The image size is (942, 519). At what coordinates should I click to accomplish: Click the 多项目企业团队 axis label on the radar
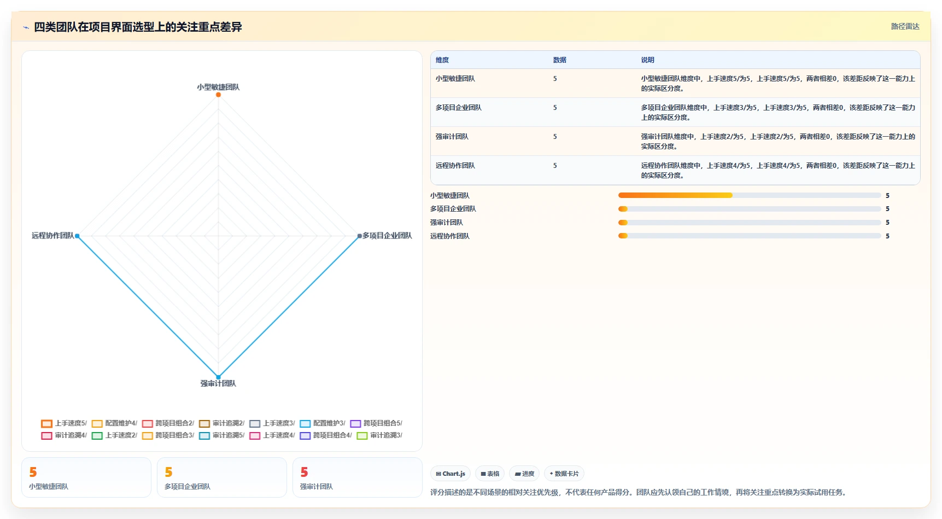click(x=387, y=236)
